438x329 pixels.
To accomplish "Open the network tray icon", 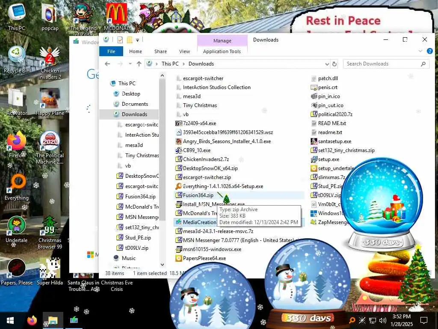I will click(x=373, y=320).
